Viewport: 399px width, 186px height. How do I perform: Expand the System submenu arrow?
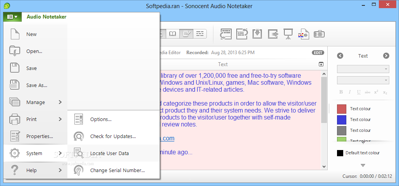[x=60, y=153]
